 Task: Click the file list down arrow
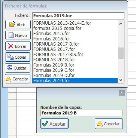tap(121, 80)
